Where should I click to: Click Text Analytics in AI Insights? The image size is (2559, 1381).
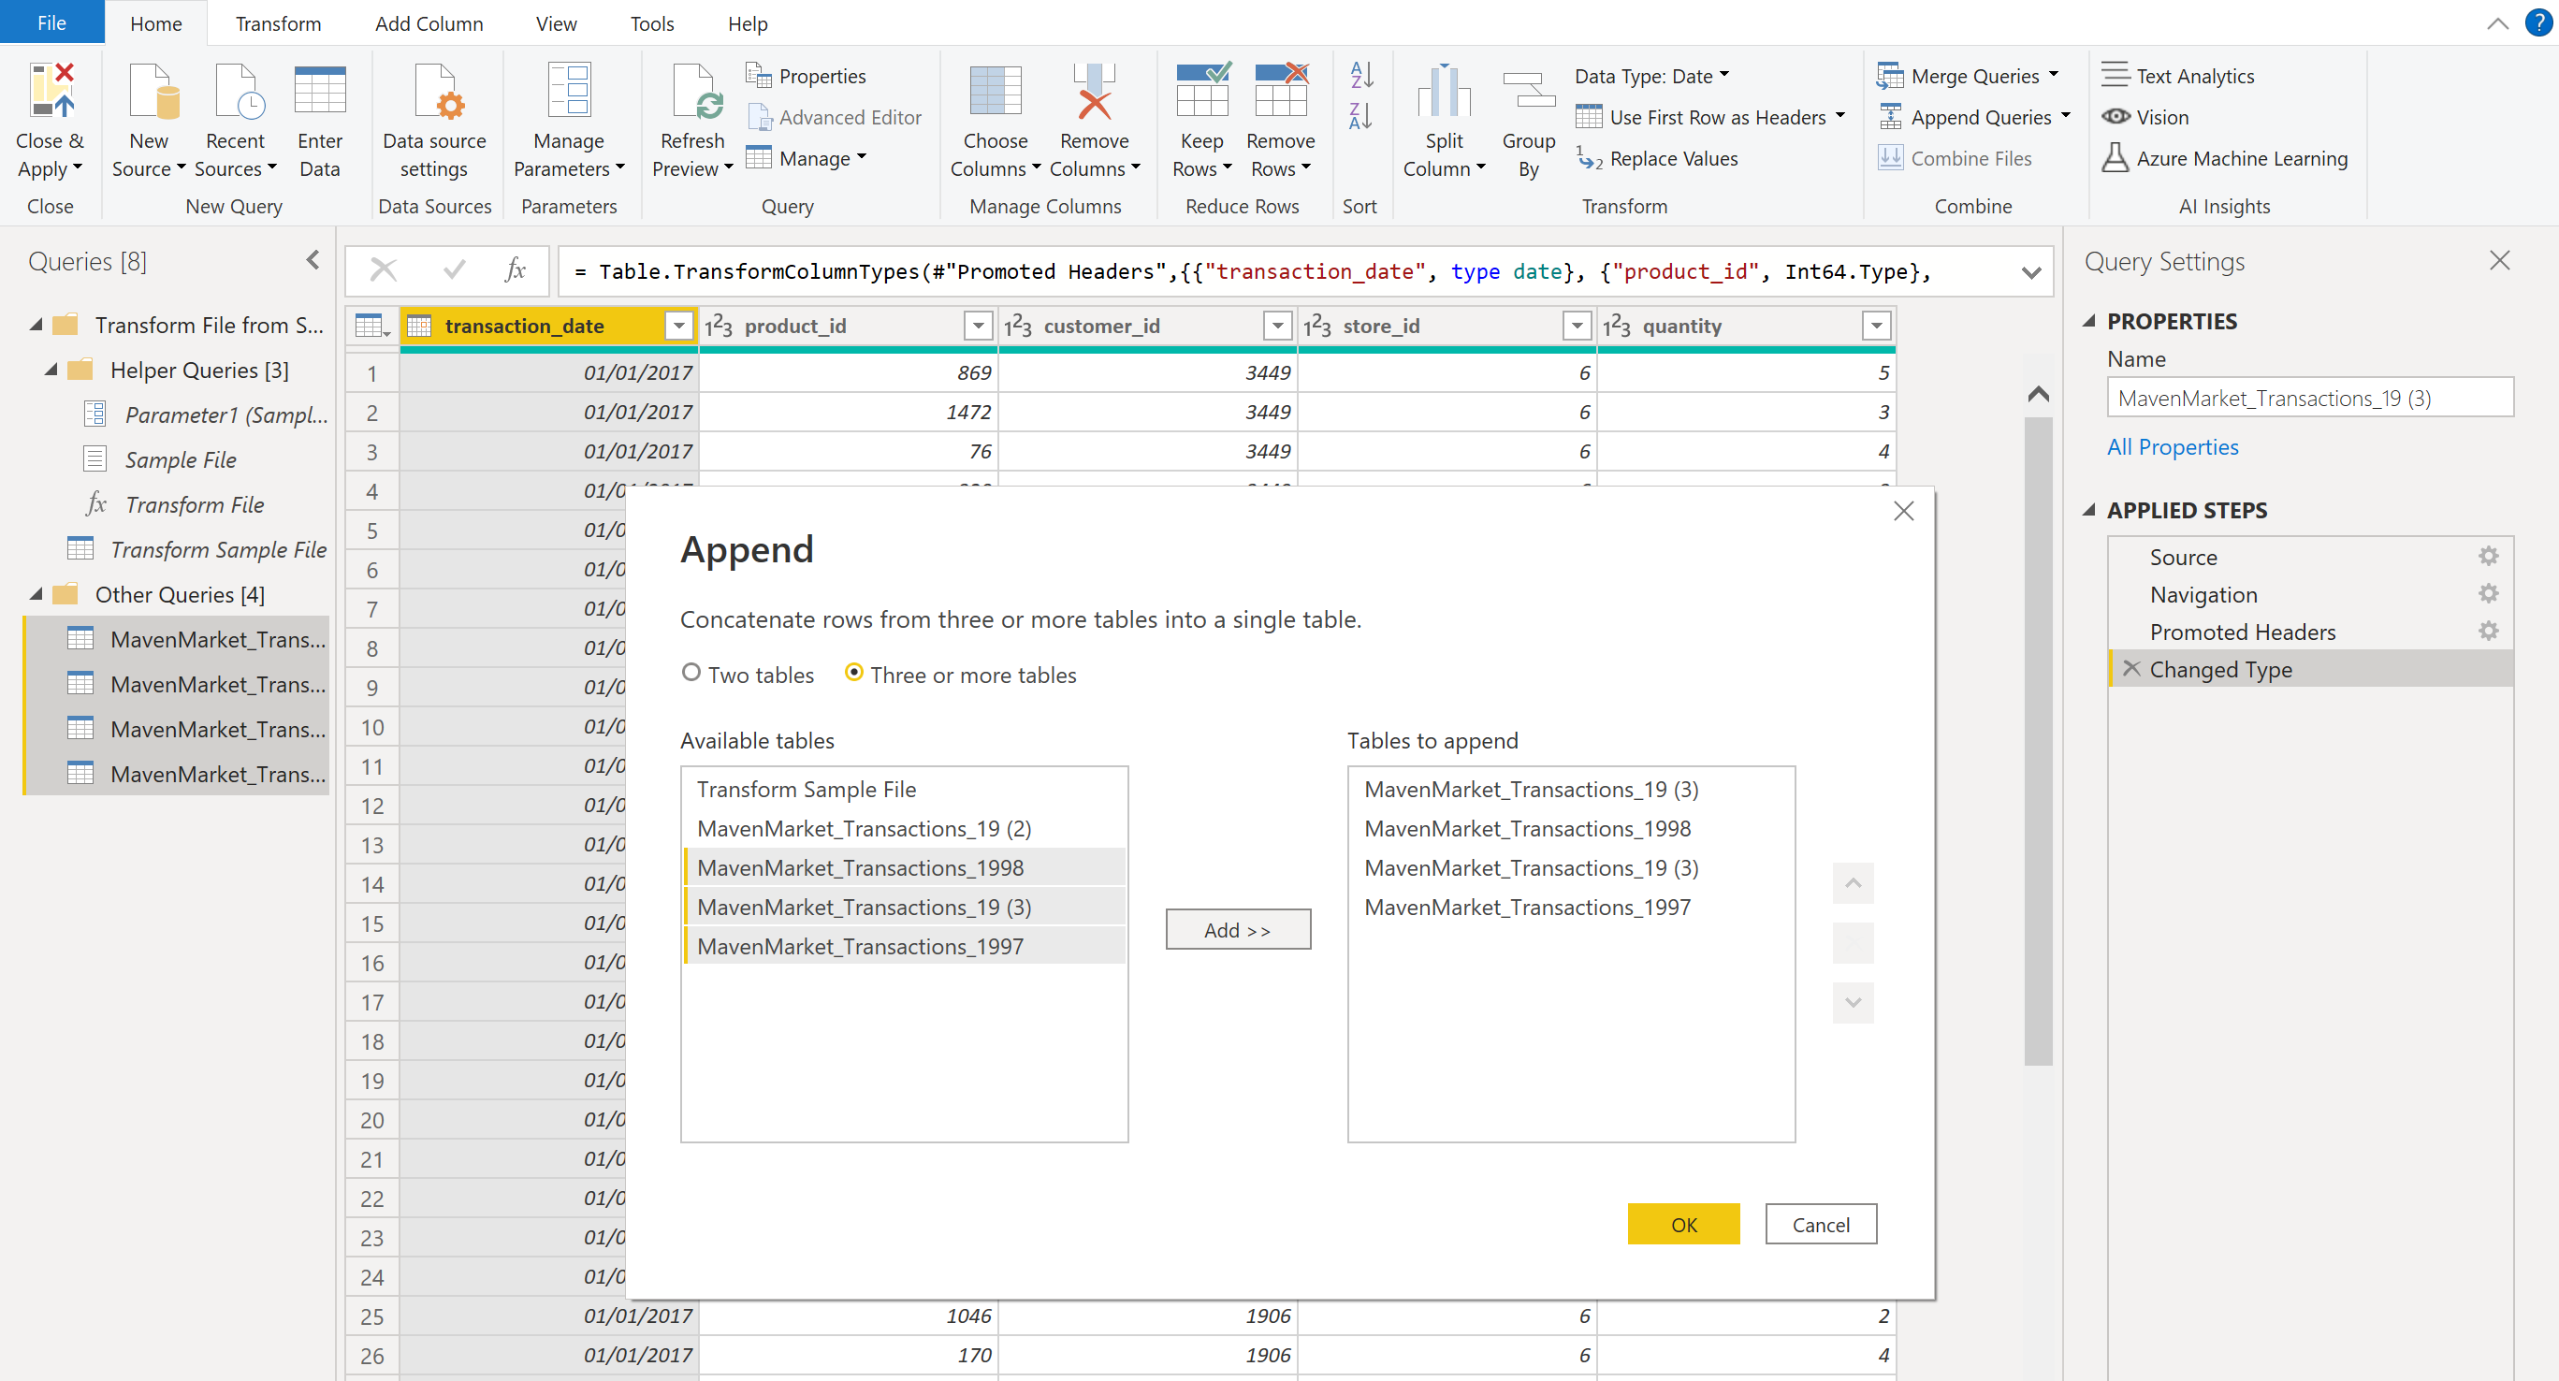[2177, 76]
